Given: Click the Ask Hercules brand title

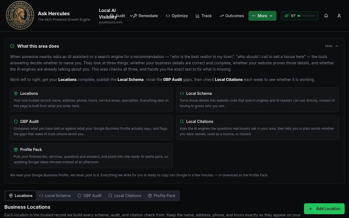Looking at the screenshot, I should pyautogui.click(x=54, y=13).
